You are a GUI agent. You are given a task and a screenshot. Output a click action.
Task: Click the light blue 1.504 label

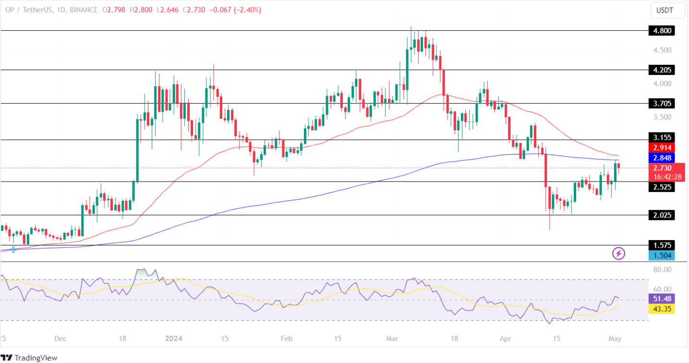pyautogui.click(x=661, y=255)
